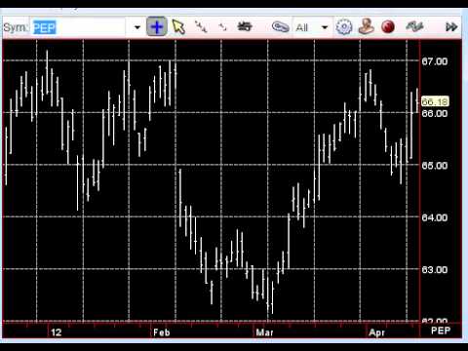Image resolution: width=468 pixels, height=351 pixels.
Task: Click the Sym symbol input field
Action: (x=79, y=27)
